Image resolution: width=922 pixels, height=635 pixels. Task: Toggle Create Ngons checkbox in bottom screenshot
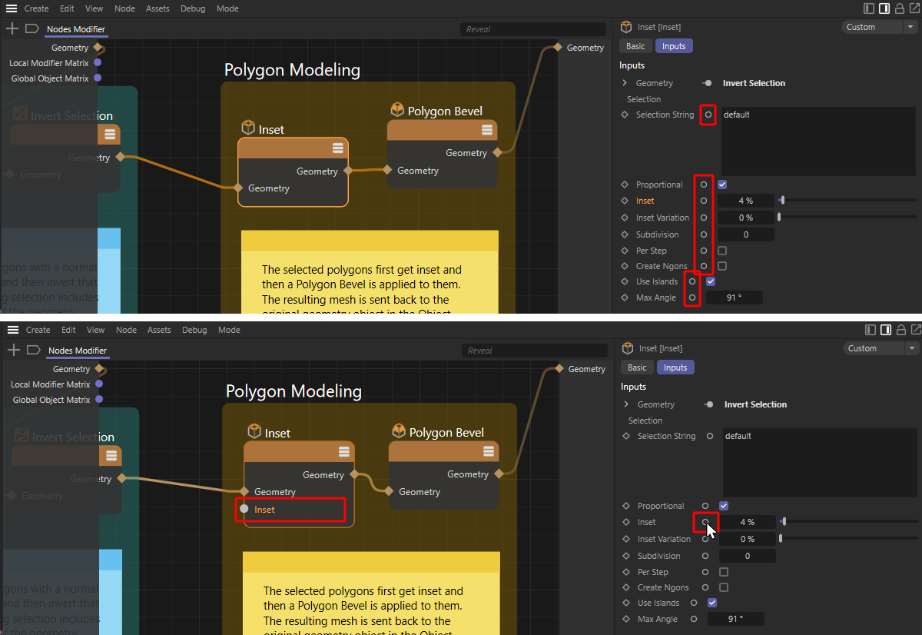pos(724,587)
